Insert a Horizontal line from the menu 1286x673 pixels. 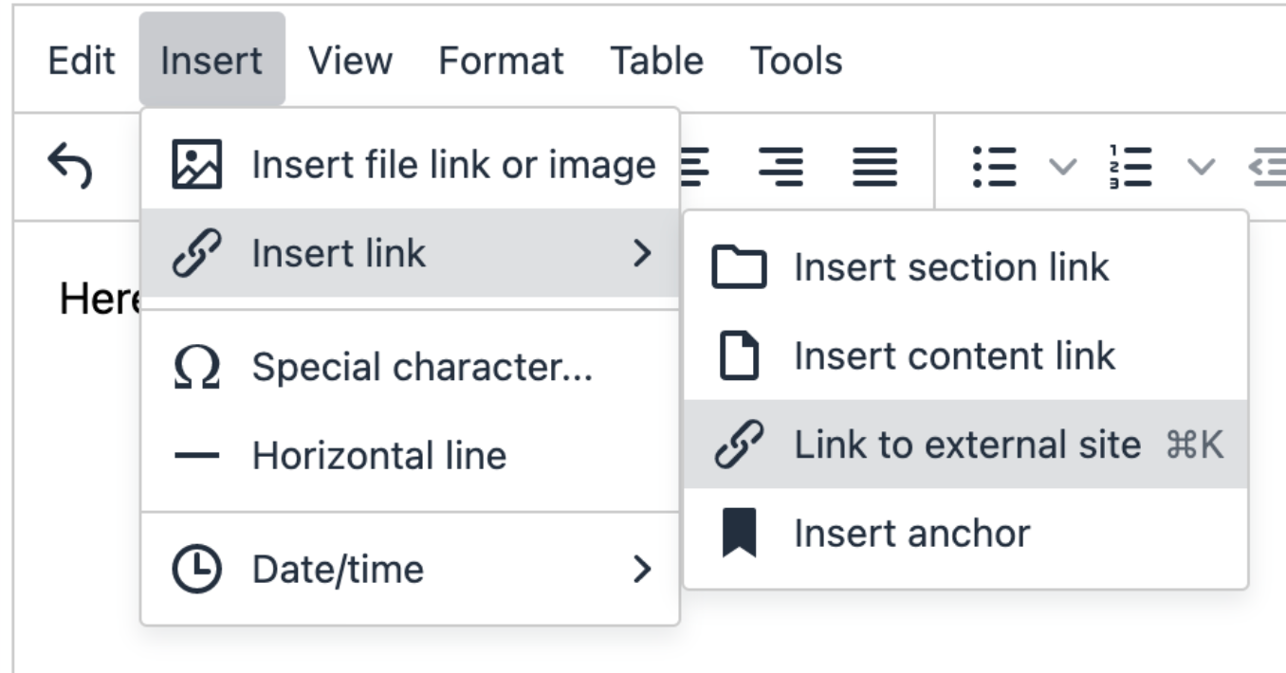pos(379,456)
